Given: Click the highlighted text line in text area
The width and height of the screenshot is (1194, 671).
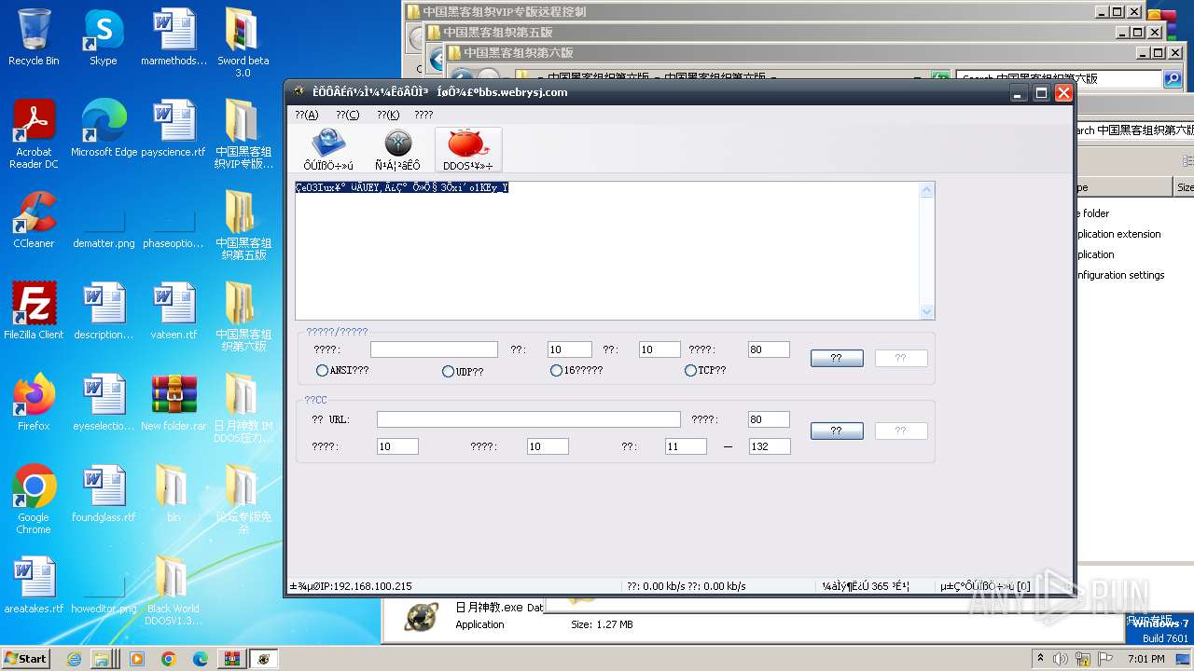Looking at the screenshot, I should point(401,187).
